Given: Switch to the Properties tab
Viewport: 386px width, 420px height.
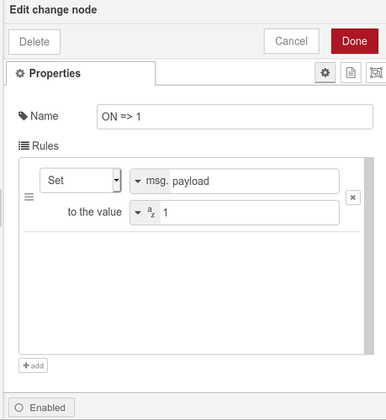Looking at the screenshot, I should 81,73.
